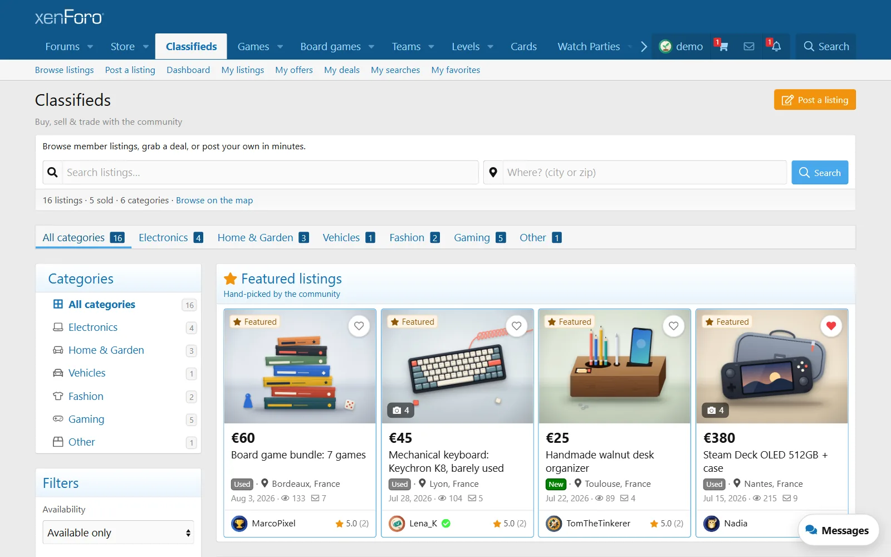
Task: Expand the Board games dropdown arrow
Action: pos(371,47)
